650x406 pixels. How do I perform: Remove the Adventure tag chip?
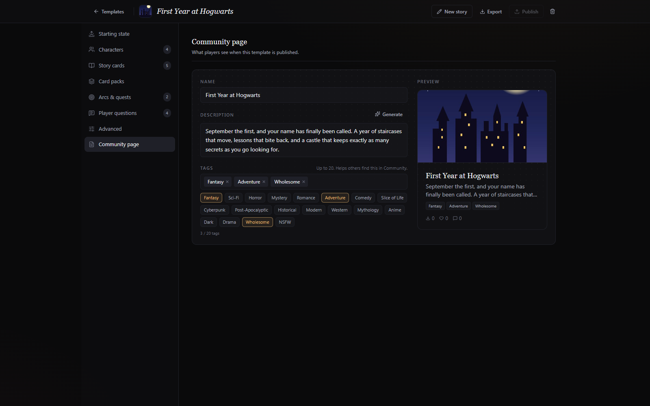point(264,182)
